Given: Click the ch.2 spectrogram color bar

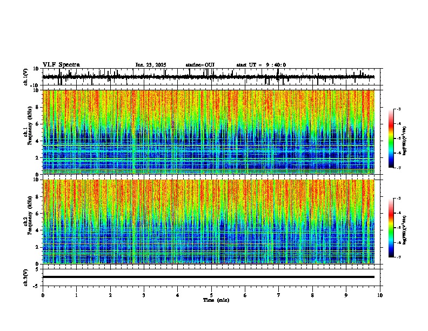Looking at the screenshot, I should click(x=391, y=228).
